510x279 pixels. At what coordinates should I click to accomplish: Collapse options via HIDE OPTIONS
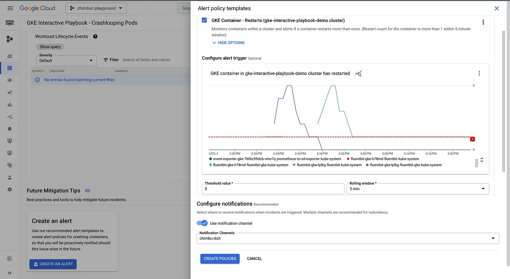pos(228,43)
